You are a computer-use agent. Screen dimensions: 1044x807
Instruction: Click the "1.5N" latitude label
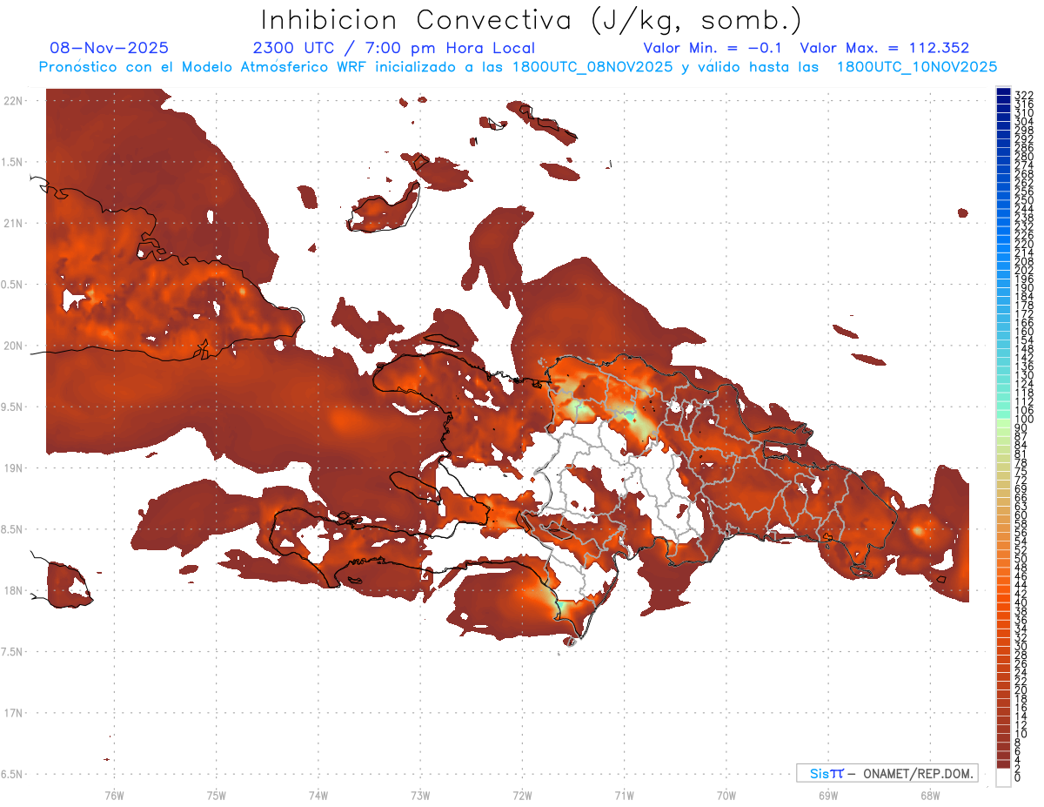(x=10, y=162)
